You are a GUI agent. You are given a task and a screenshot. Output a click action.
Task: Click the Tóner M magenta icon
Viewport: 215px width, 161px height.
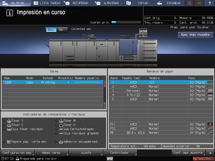pyautogui.click(x=61, y=121)
